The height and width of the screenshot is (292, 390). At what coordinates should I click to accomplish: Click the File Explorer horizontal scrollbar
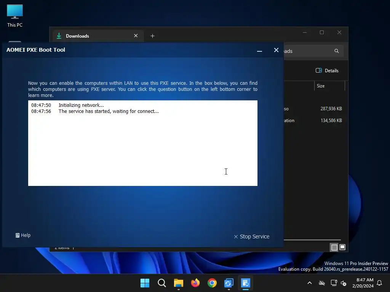point(312,240)
